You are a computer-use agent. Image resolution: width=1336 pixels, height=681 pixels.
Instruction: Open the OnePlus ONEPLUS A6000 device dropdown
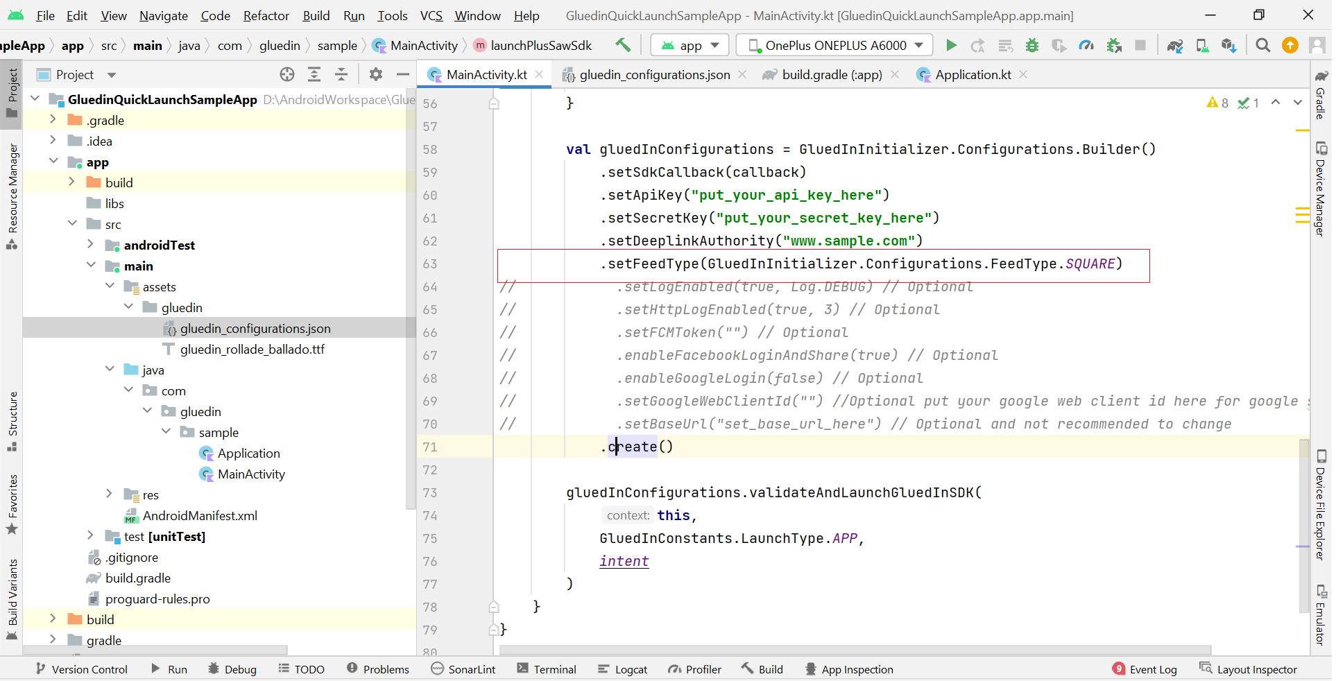click(x=834, y=46)
